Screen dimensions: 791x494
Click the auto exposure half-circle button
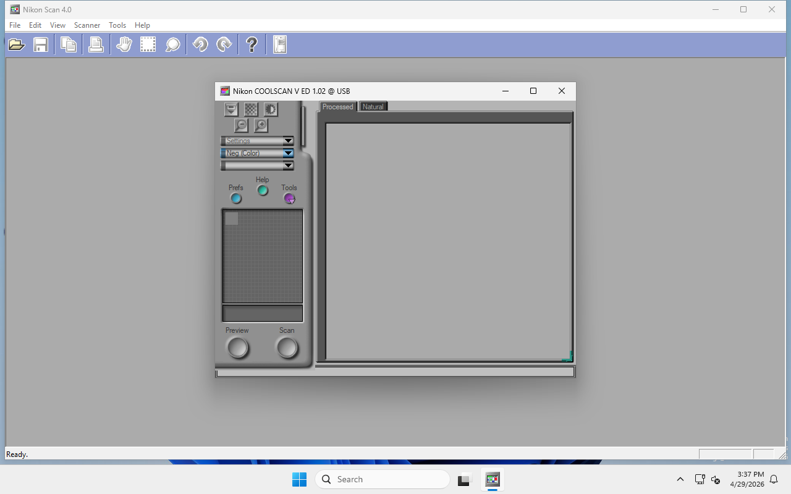pos(271,109)
